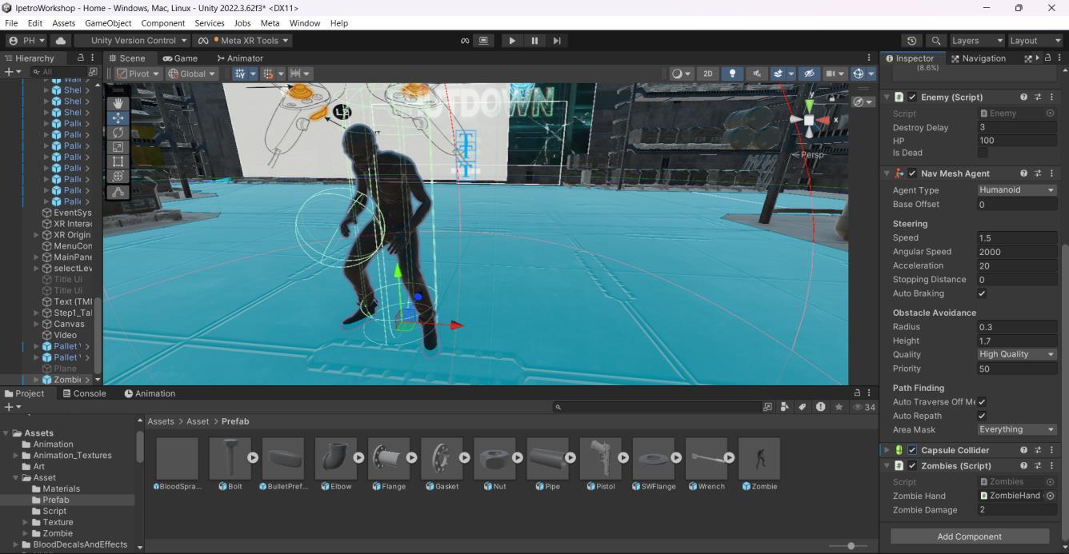The height and width of the screenshot is (554, 1069).
Task: Select the Wrench prefab thumbnail
Action: point(706,458)
